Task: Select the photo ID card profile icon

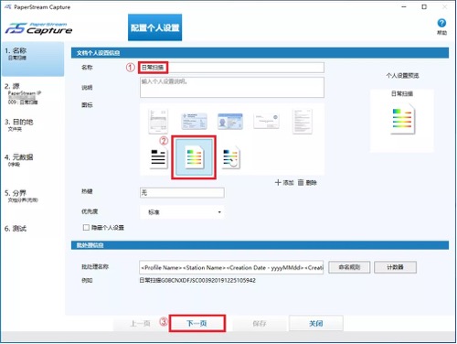Action: pyautogui.click(x=230, y=121)
